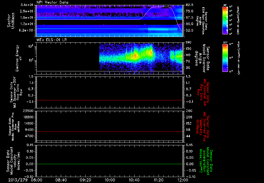Click the "110" scanner angle tick value
The height and width of the screenshot is (183, 264).
point(188,55)
